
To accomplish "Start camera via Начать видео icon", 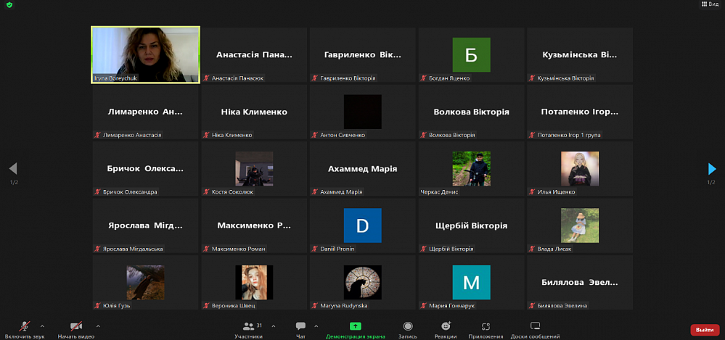I will pos(76,327).
